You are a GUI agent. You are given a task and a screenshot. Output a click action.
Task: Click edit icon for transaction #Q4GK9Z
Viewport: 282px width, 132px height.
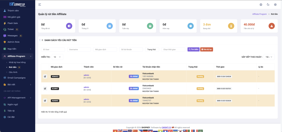point(45,101)
